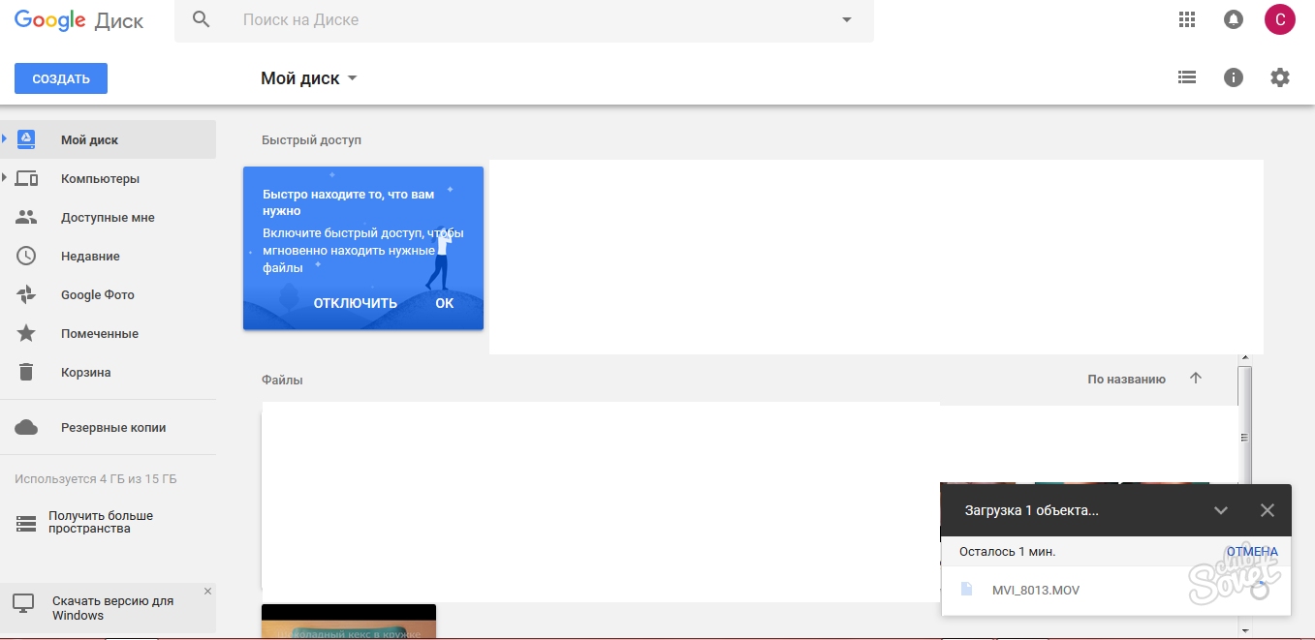The image size is (1315, 640).
Task: Expand search options dropdown arrow
Action: 846,19
